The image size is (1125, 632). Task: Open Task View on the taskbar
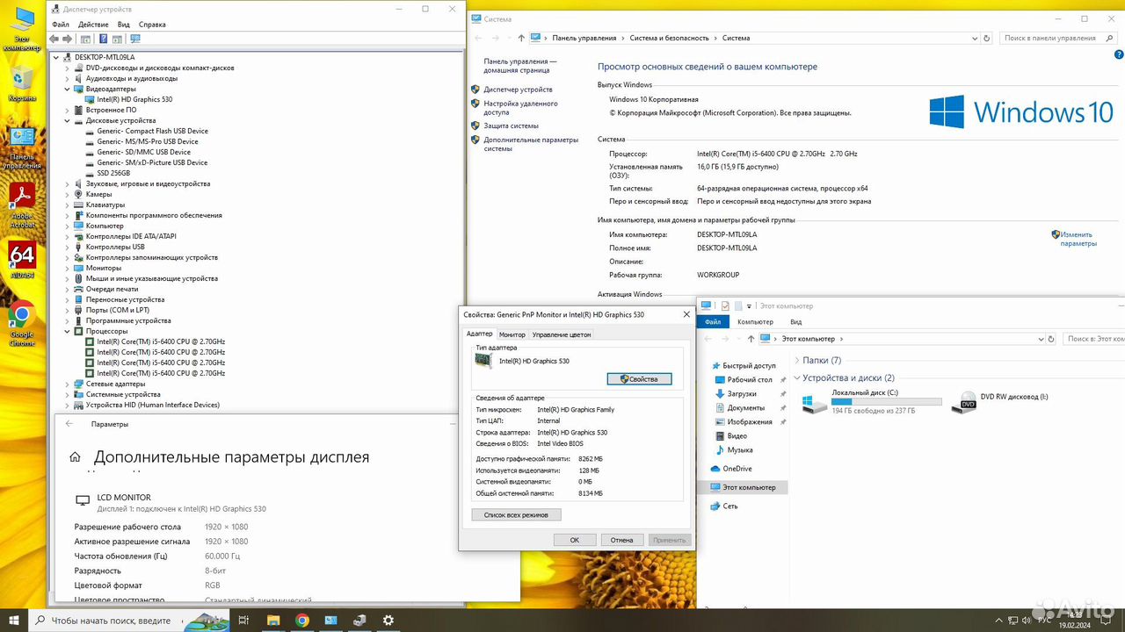[x=243, y=620]
